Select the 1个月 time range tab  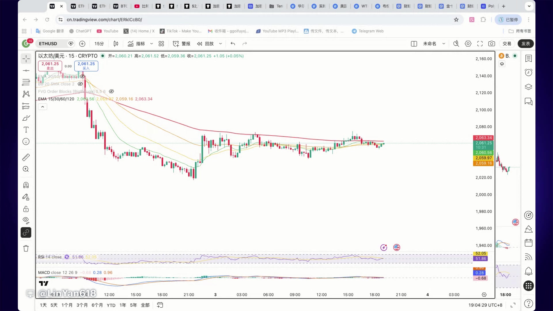(x=67, y=305)
